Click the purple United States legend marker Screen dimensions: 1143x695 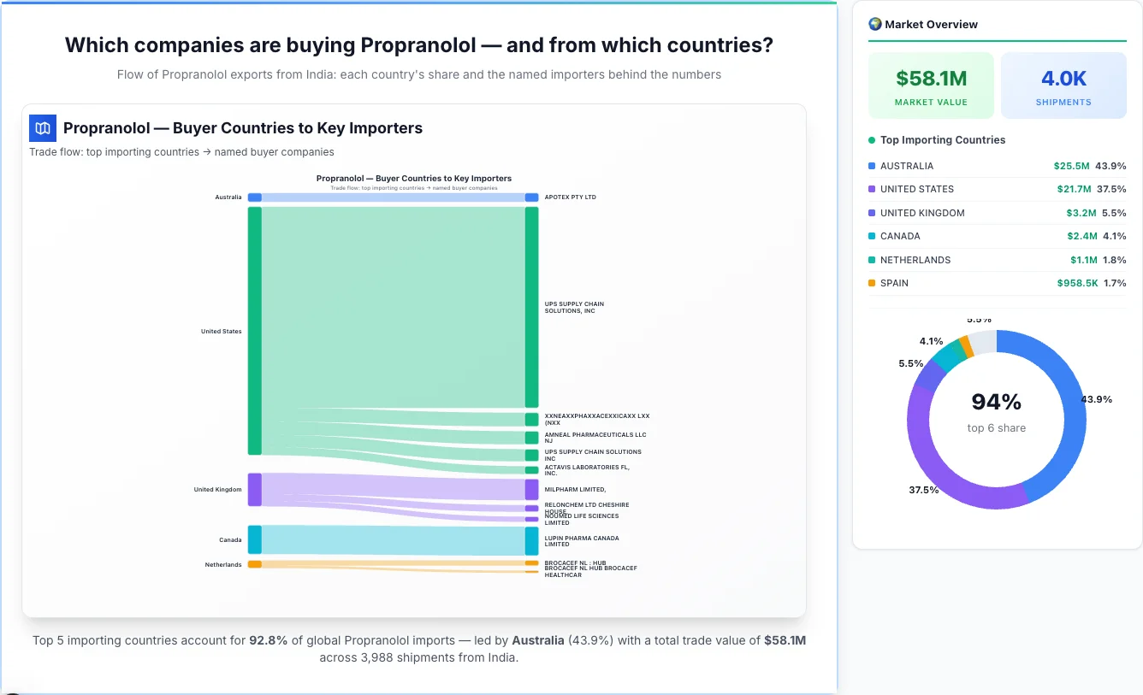(871, 189)
